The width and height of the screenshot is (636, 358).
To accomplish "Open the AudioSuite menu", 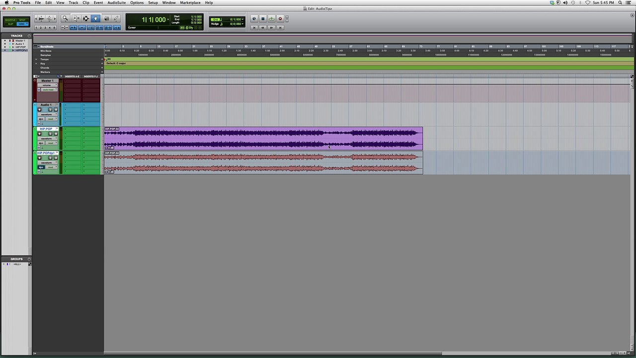I will tap(116, 2).
